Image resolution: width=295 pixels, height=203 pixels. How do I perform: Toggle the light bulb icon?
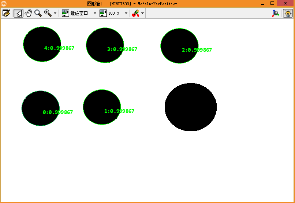[x=288, y=13]
